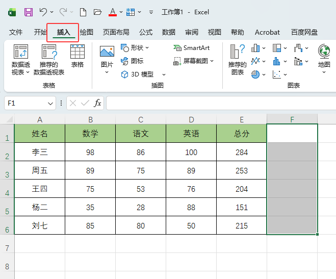Switch to the 绘图 tab
The image size is (336, 279).
coord(87,32)
